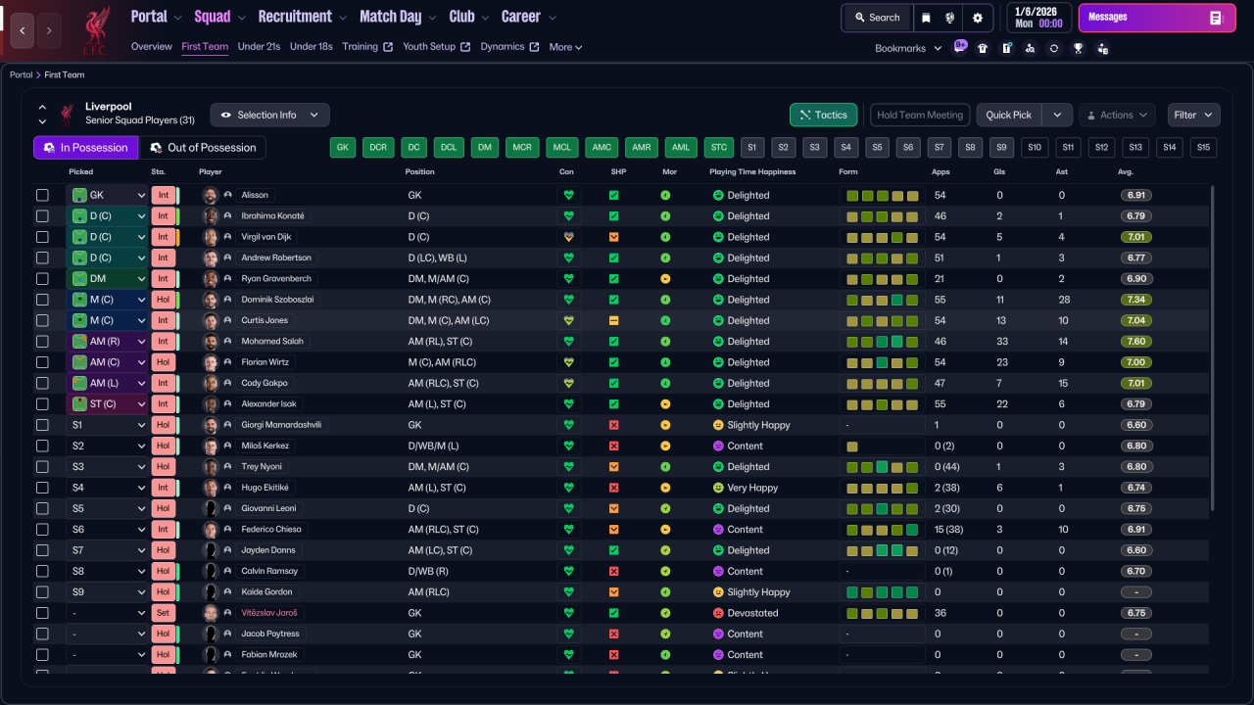
Task: Click Vítězslav Jaroš's devastated face icon
Action: (x=718, y=613)
